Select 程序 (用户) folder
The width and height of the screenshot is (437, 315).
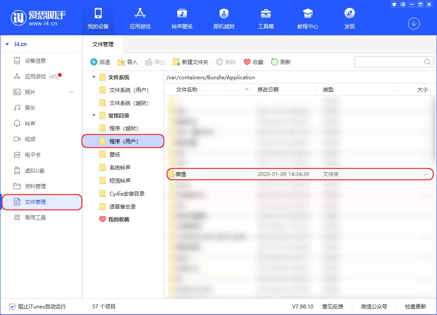pos(123,141)
